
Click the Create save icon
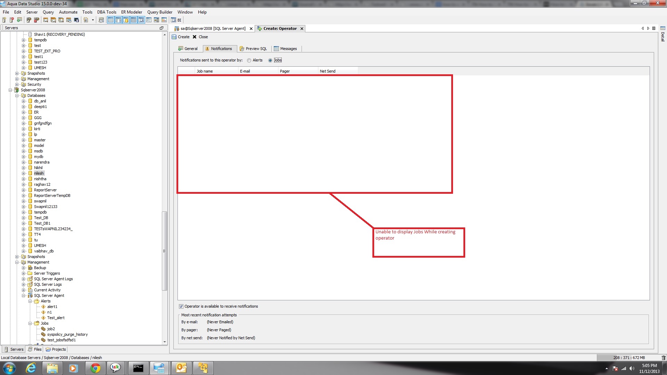[x=174, y=37]
